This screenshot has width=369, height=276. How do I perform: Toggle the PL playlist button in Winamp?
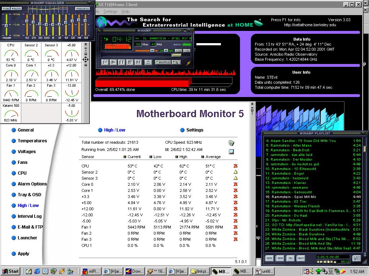[187, 50]
